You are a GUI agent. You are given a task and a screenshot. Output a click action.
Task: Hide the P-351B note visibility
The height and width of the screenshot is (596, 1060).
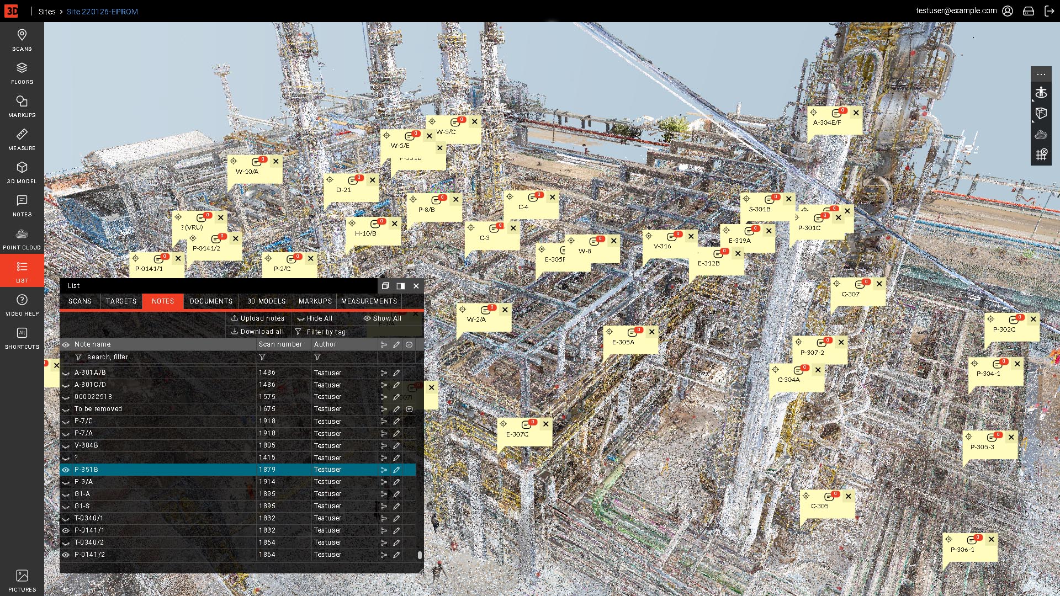[66, 470]
